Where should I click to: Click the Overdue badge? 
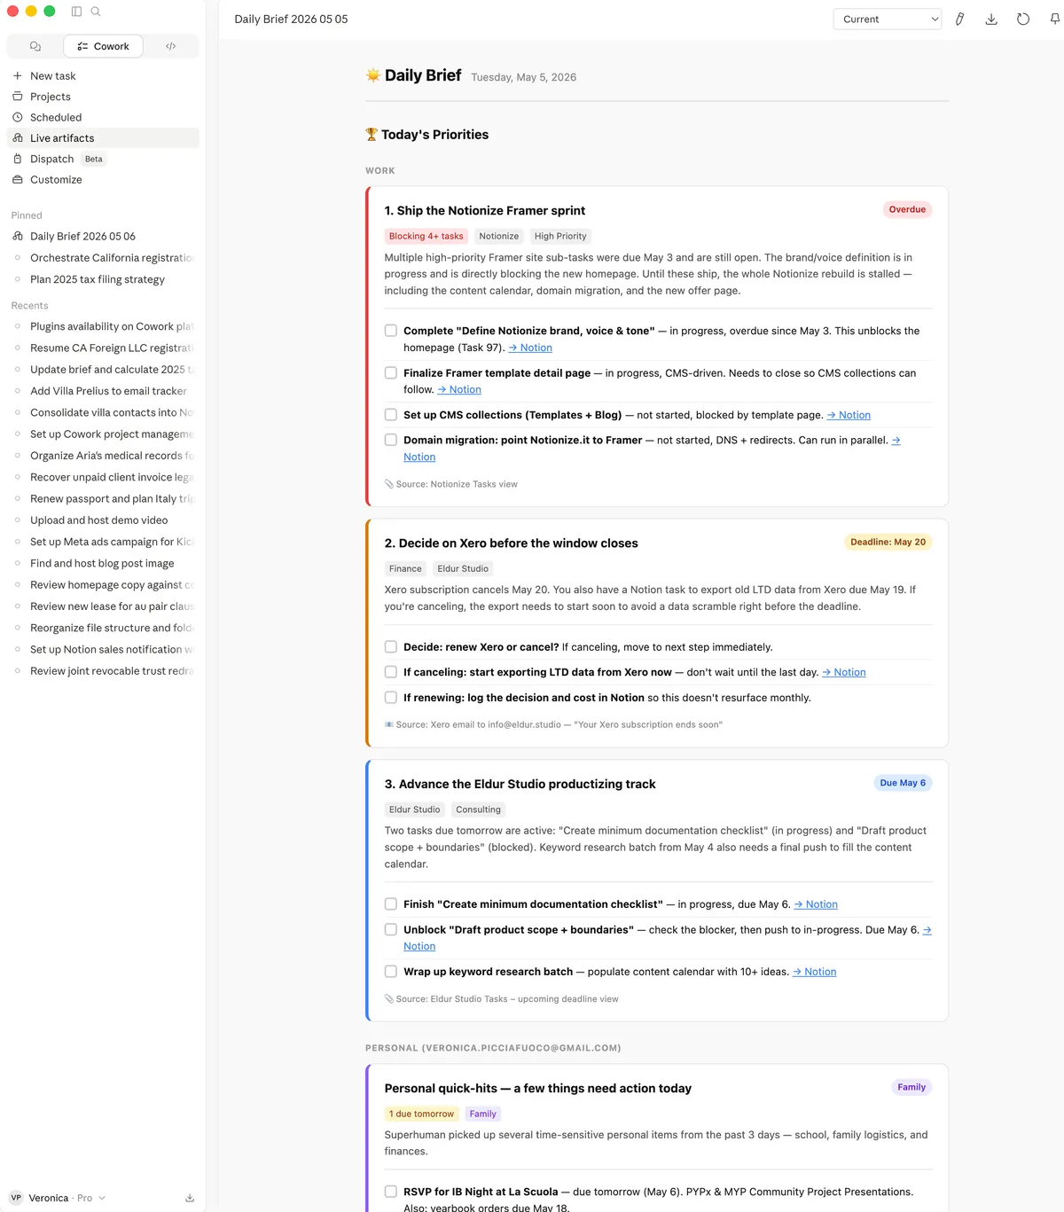(907, 210)
